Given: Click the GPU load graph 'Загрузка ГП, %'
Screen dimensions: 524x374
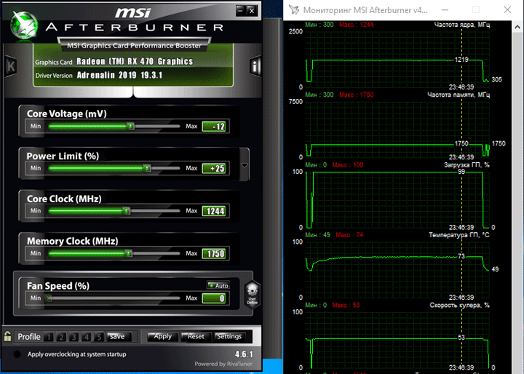Looking at the screenshot, I should pos(397,199).
